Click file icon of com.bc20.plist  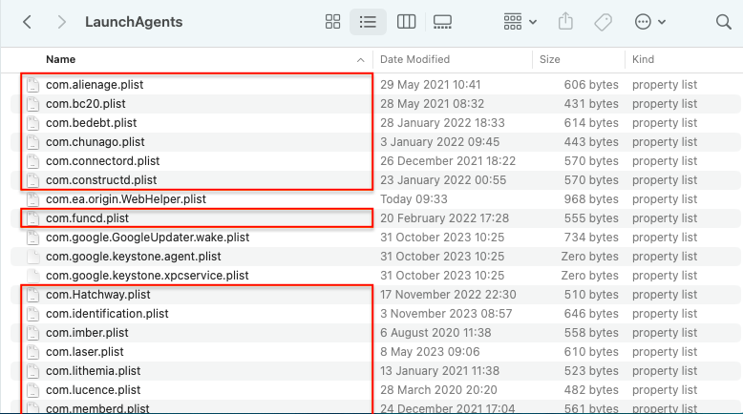pyautogui.click(x=32, y=104)
